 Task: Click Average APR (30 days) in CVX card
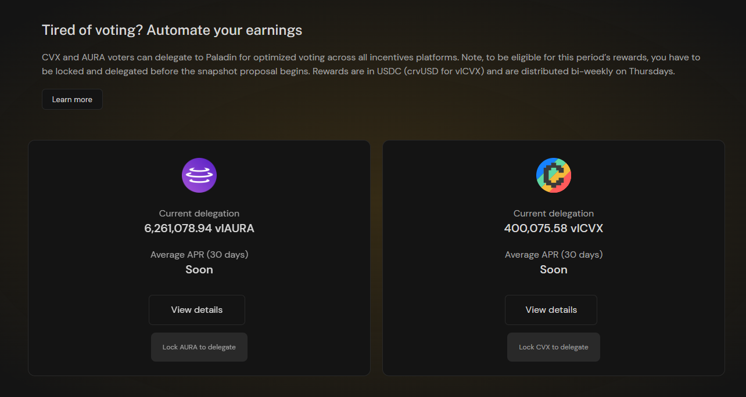[x=553, y=255]
